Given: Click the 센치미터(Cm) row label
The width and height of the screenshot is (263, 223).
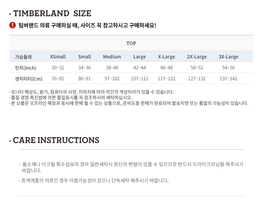Looking at the screenshot, I should [x=29, y=79].
